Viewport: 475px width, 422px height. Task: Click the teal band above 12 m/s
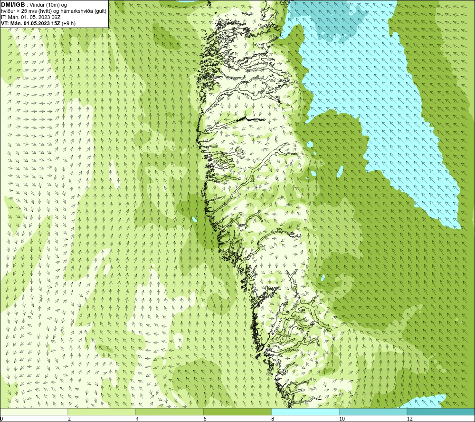(x=441, y=412)
